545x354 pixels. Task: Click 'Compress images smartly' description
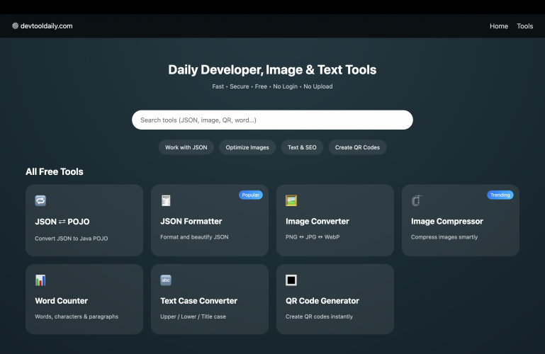coord(444,237)
